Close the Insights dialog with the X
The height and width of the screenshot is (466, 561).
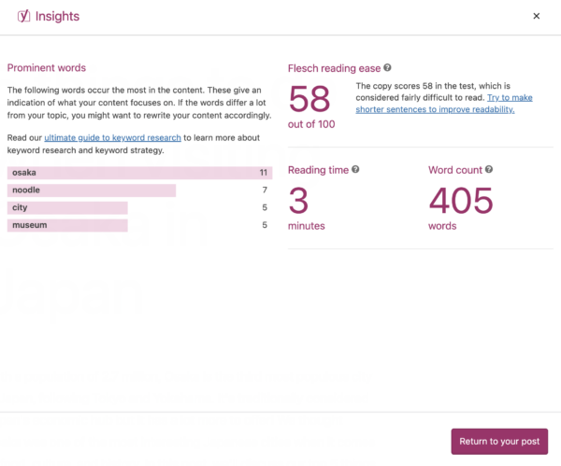(536, 16)
